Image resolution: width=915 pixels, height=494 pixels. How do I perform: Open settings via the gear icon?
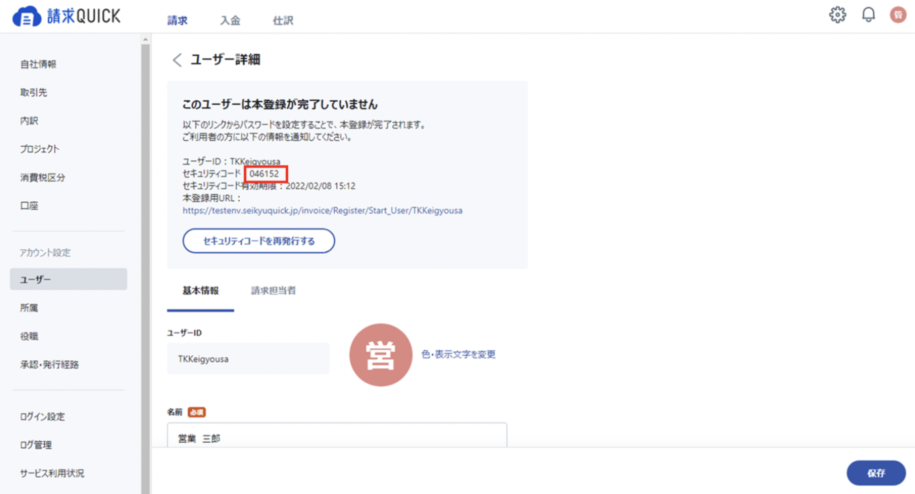point(837,15)
